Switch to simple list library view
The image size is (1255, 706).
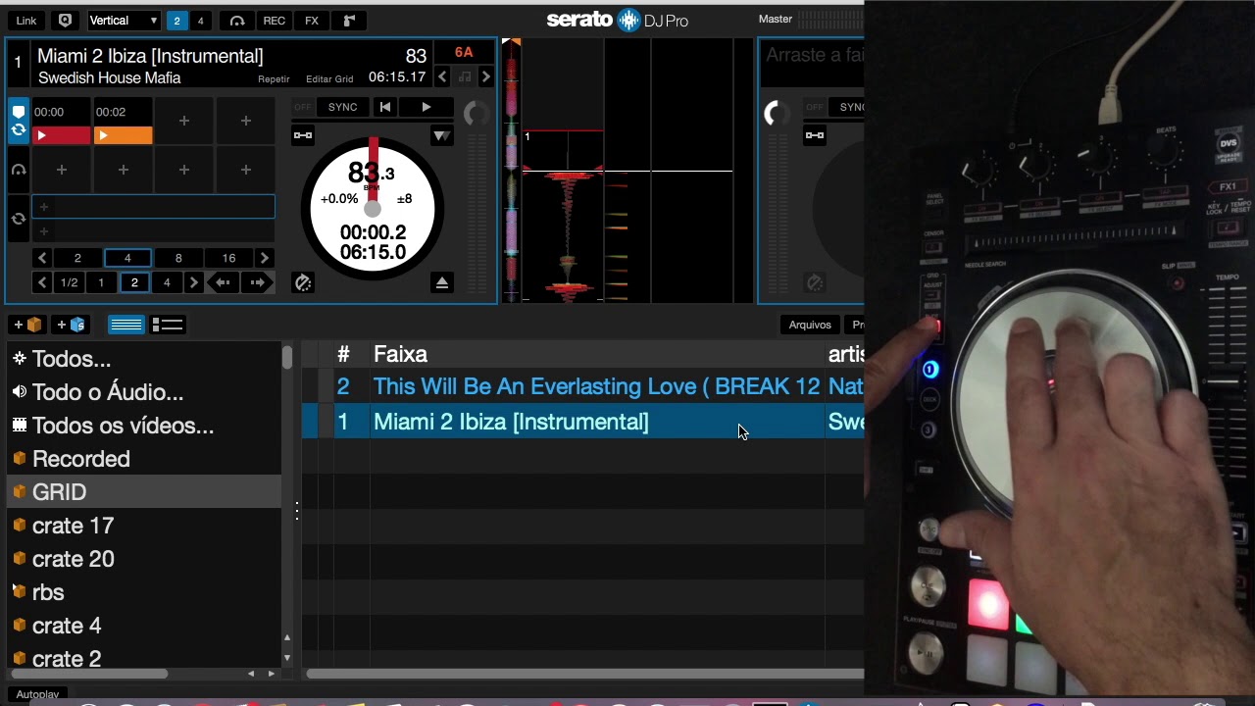(125, 325)
